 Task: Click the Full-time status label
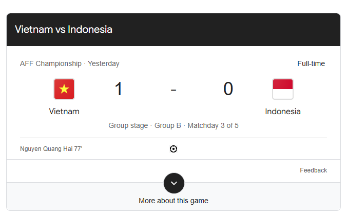[x=311, y=64]
